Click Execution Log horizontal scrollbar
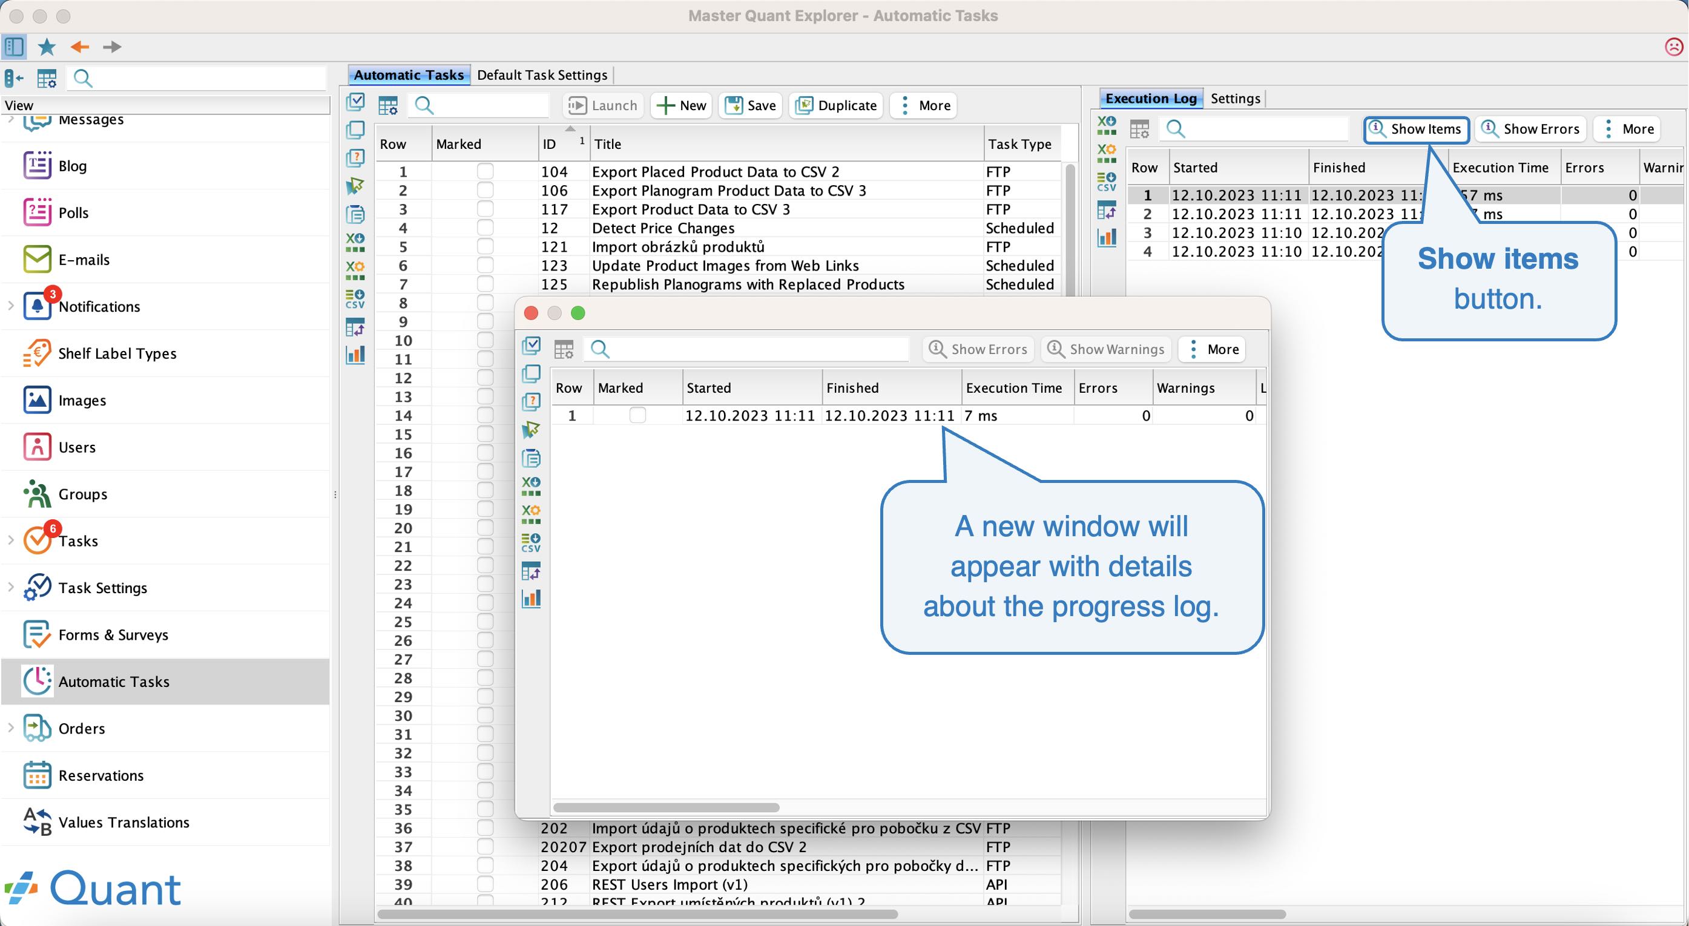1689x926 pixels. click(1208, 913)
